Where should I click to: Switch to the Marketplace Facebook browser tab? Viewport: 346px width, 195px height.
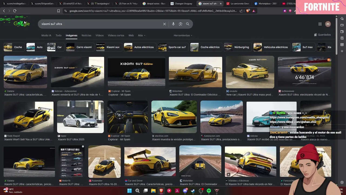(266, 4)
